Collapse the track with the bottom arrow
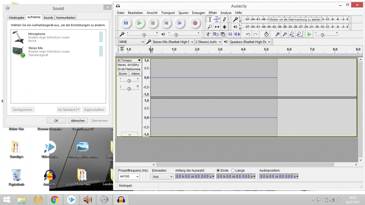The width and height of the screenshot is (365, 205). pos(129,134)
